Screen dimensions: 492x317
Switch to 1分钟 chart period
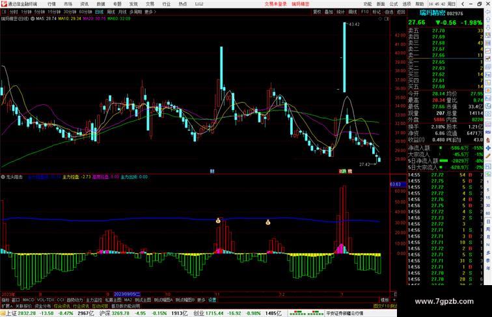pos(26,12)
